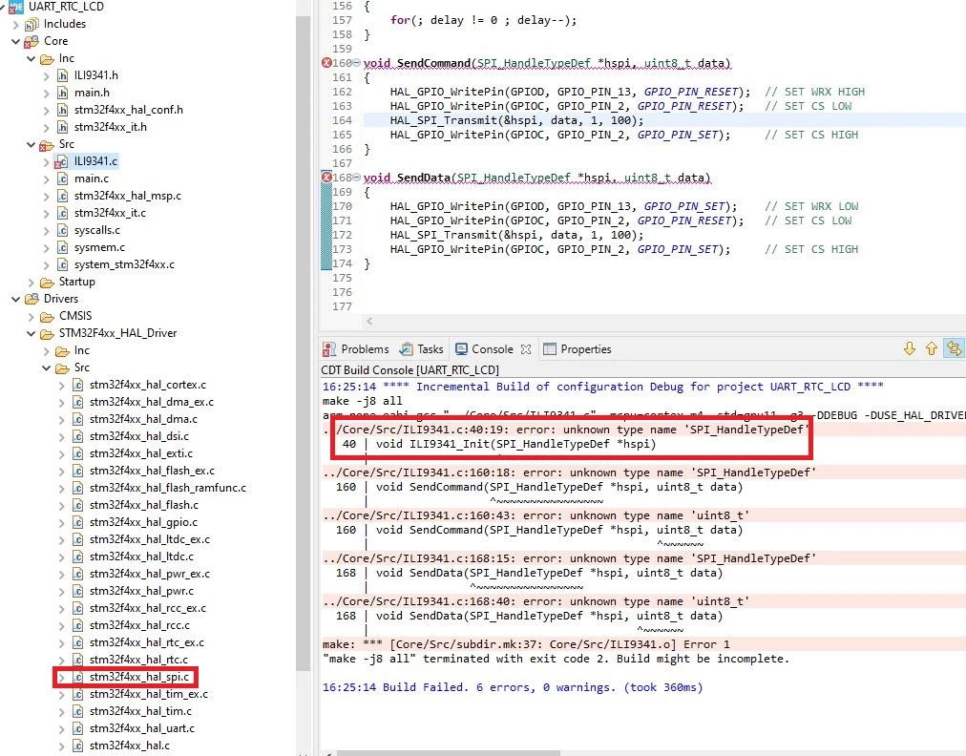The width and height of the screenshot is (966, 756).
Task: Select stm32f4xx_hal_conf.h file
Action: pyautogui.click(x=128, y=110)
